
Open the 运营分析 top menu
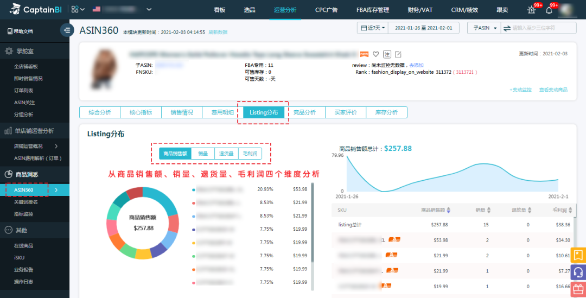pyautogui.click(x=285, y=10)
